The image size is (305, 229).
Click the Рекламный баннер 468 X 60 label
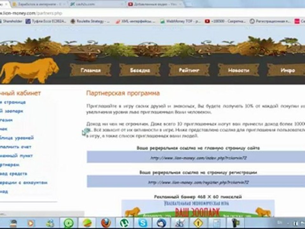pyautogui.click(x=198, y=197)
